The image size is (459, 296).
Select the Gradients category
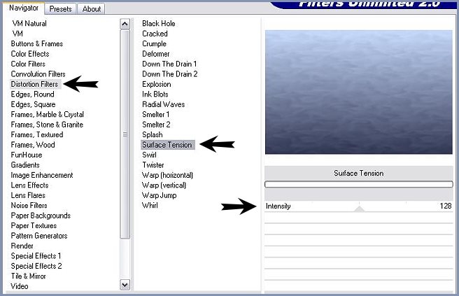[x=25, y=165]
